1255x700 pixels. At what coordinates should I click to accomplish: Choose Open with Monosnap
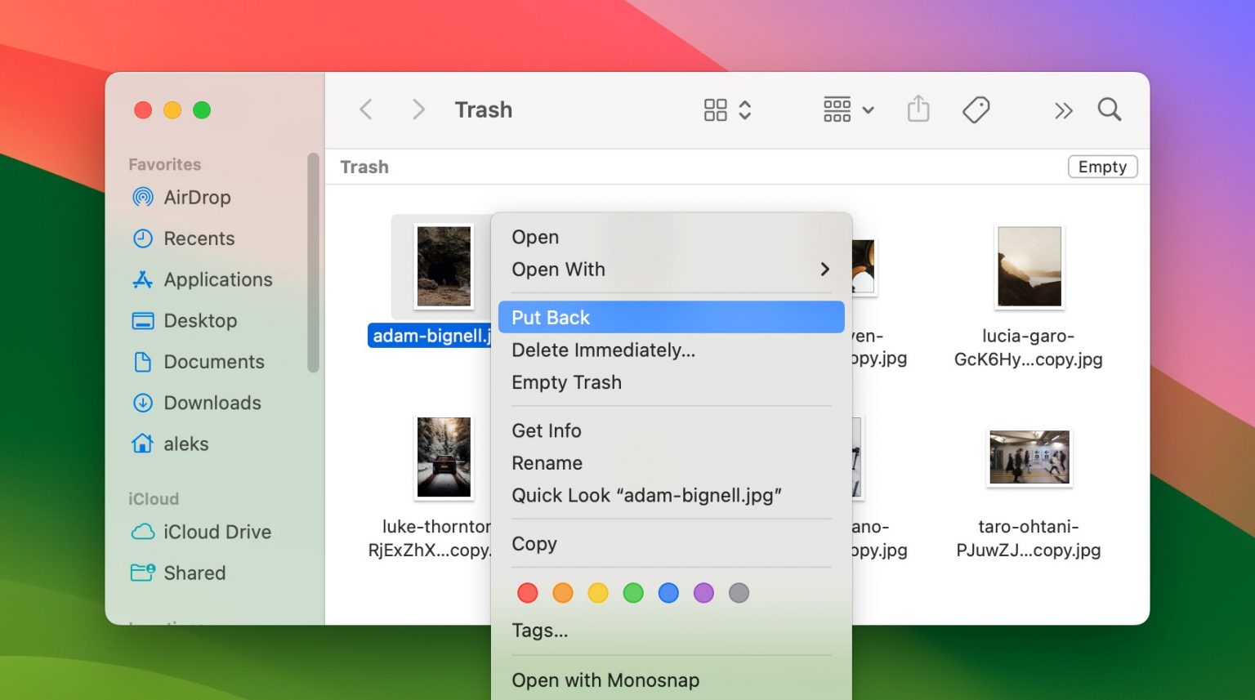point(605,680)
